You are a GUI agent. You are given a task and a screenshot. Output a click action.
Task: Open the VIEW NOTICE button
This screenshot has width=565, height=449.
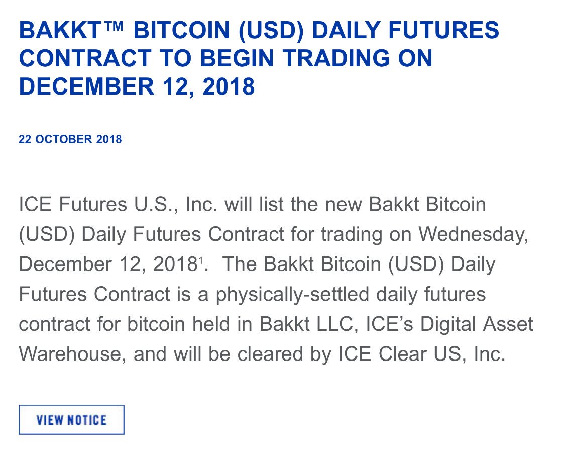[71, 419]
